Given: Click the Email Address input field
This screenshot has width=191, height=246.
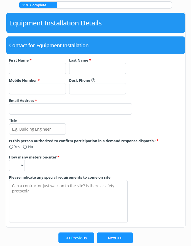Looking at the screenshot, I should (70, 109).
